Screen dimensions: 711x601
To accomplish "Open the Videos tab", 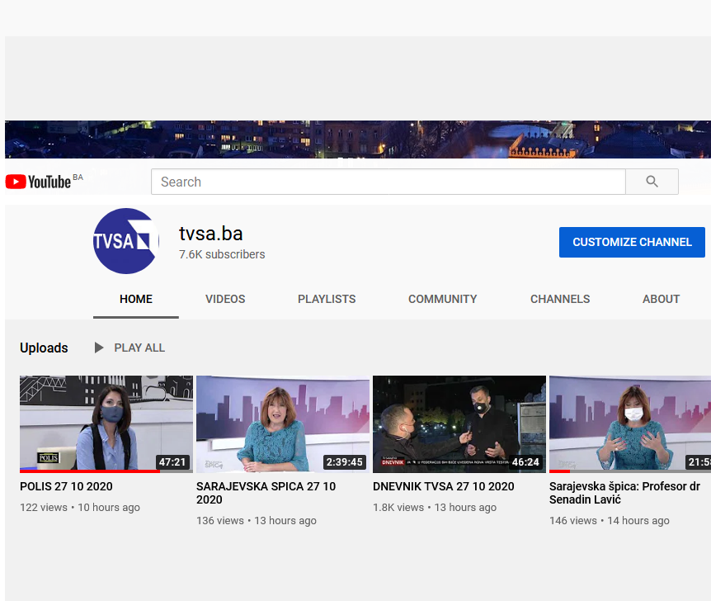I will coord(225,299).
